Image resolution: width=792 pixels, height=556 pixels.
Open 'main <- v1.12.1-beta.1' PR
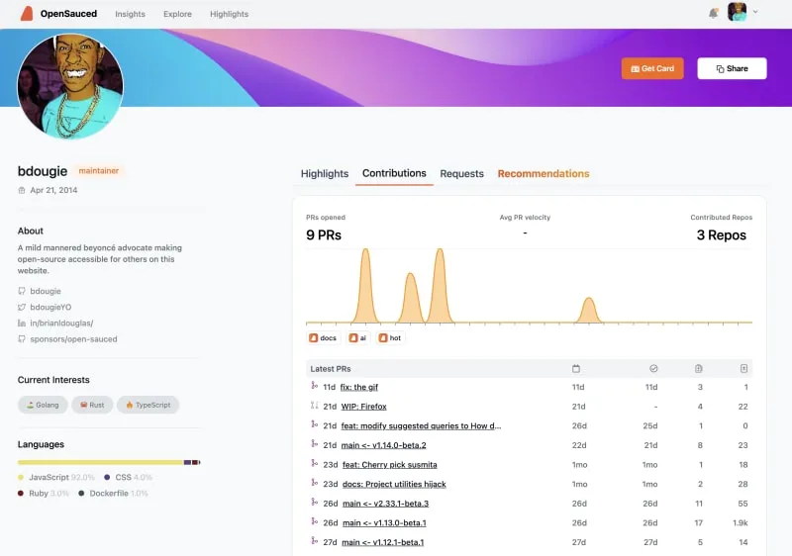[x=383, y=542]
